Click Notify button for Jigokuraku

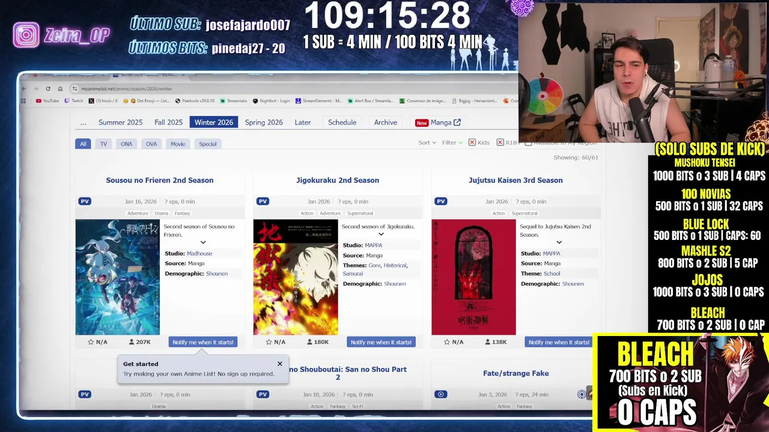click(381, 342)
